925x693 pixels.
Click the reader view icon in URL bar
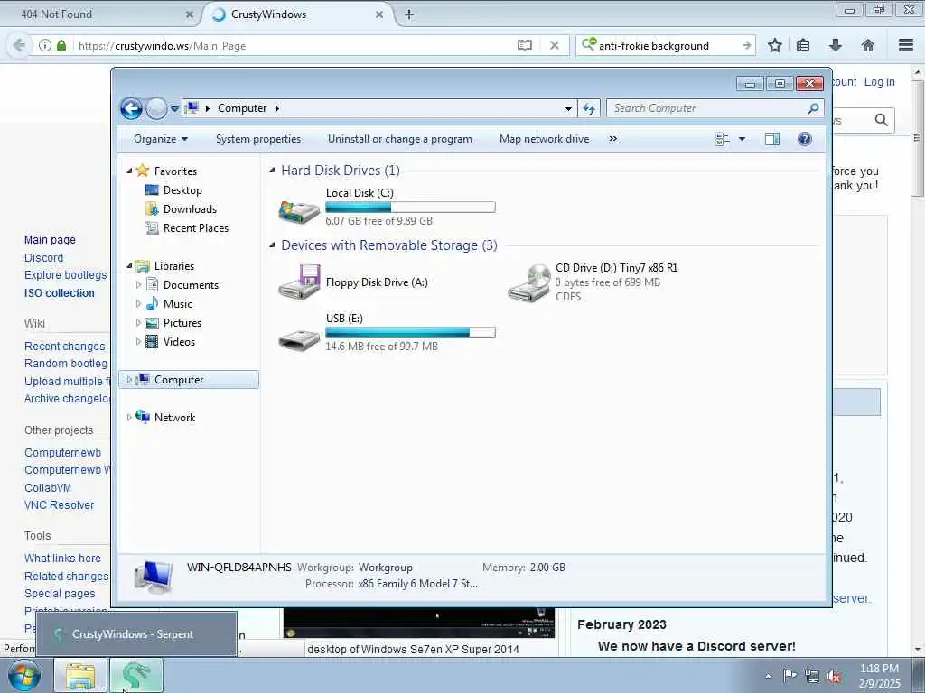(x=525, y=45)
